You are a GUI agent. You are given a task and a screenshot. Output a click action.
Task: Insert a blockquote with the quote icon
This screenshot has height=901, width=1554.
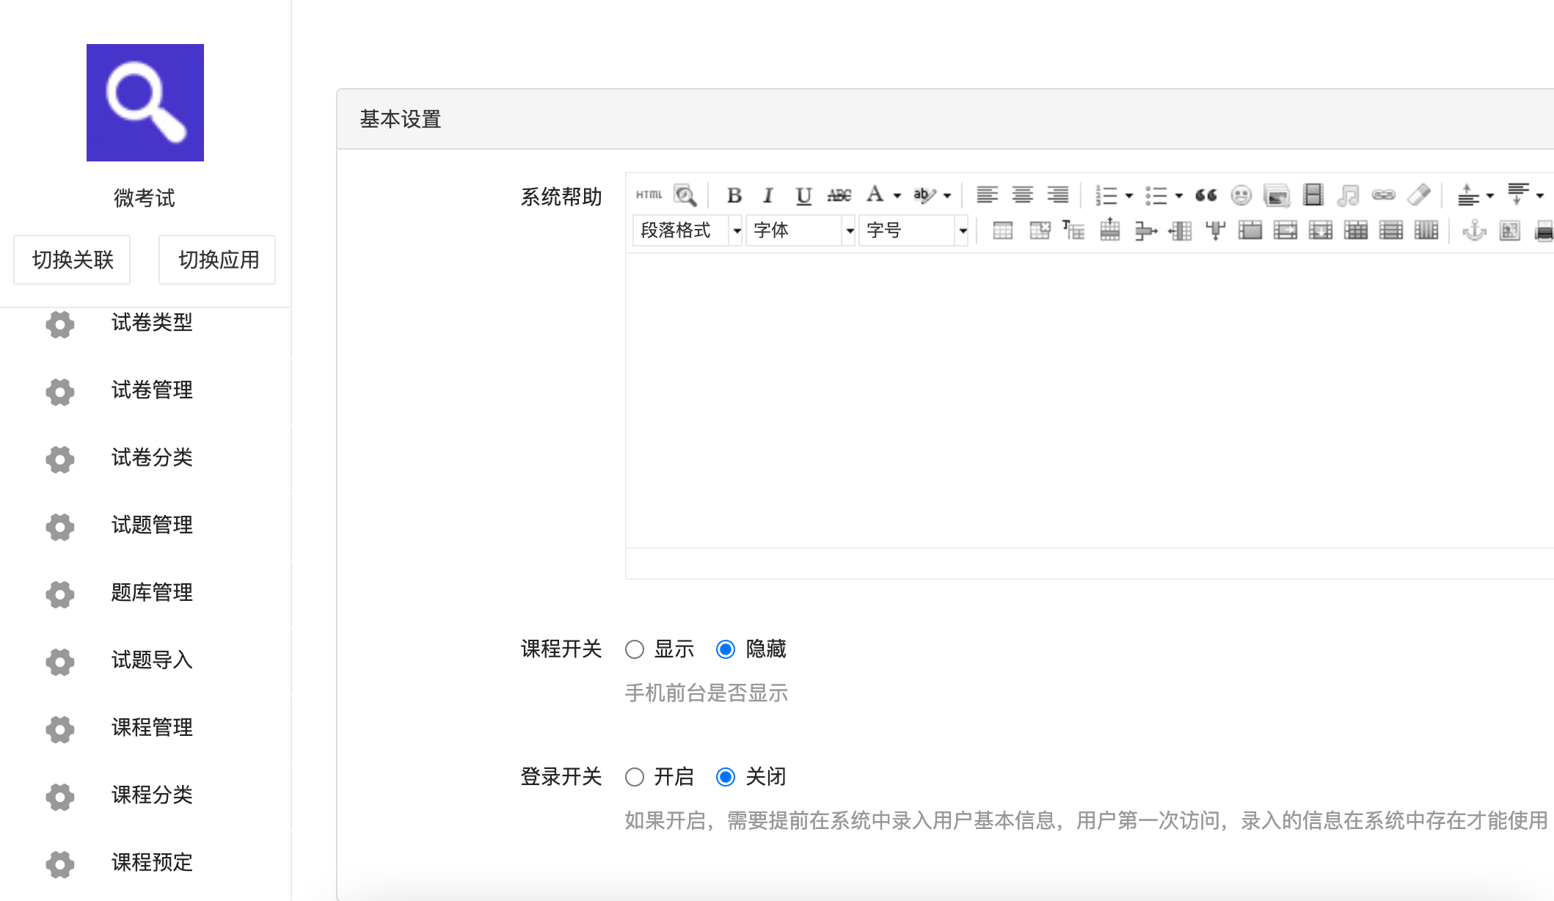(x=1205, y=195)
